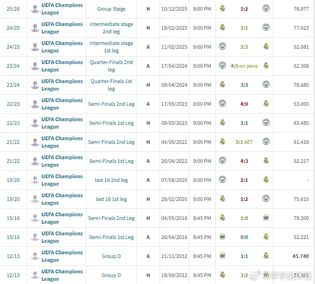Screen dimensions: 315x284
Task: View the 3:3 quarter-final first leg result
Action: pyautogui.click(x=244, y=85)
